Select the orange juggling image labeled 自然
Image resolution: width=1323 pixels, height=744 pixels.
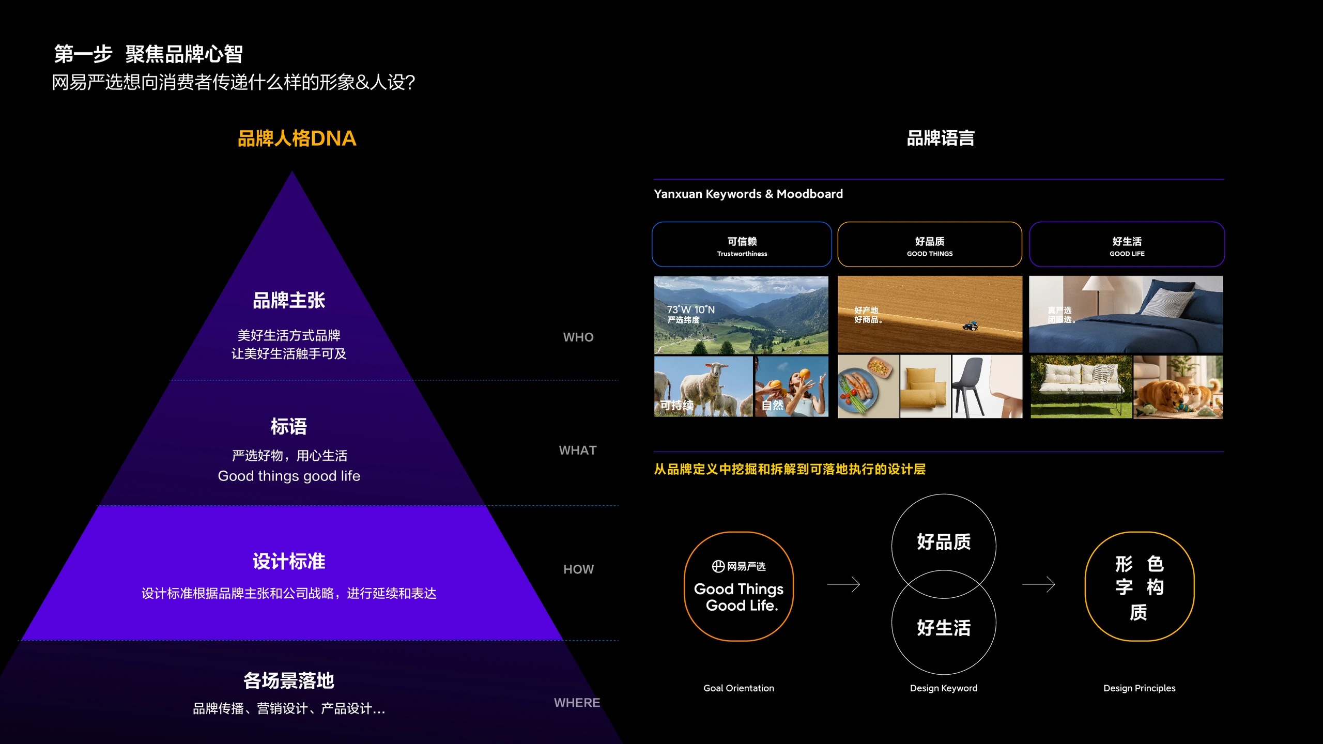coord(792,386)
